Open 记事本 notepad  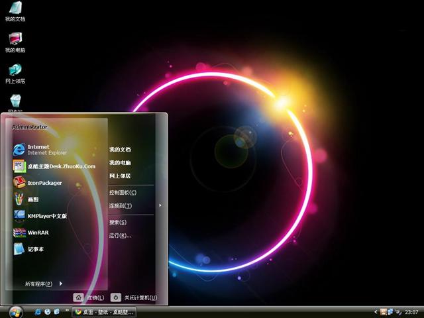(36, 249)
